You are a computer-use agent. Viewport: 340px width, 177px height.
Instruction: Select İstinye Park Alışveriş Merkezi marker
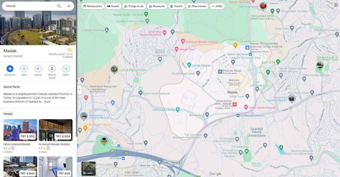tap(292, 99)
